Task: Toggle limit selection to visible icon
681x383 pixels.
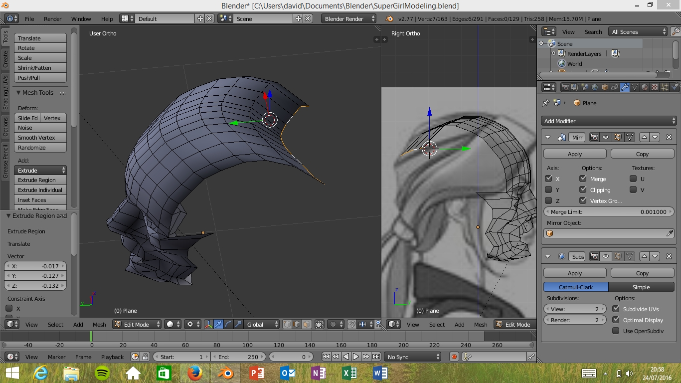Action: [x=320, y=324]
